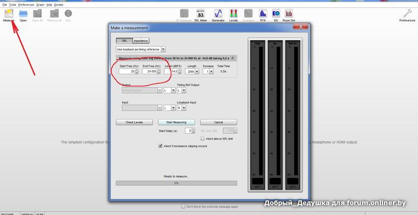Open the Room Sim tool

click(289, 13)
